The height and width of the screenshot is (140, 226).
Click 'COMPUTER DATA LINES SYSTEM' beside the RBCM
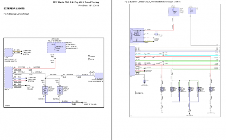click(x=32, y=79)
